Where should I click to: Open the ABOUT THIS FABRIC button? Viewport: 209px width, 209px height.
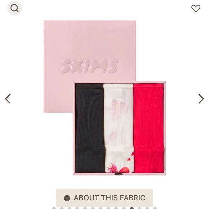coord(104,198)
